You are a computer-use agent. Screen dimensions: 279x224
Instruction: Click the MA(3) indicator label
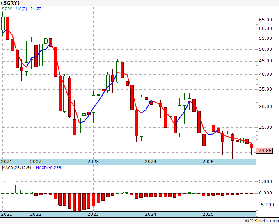[21, 9]
